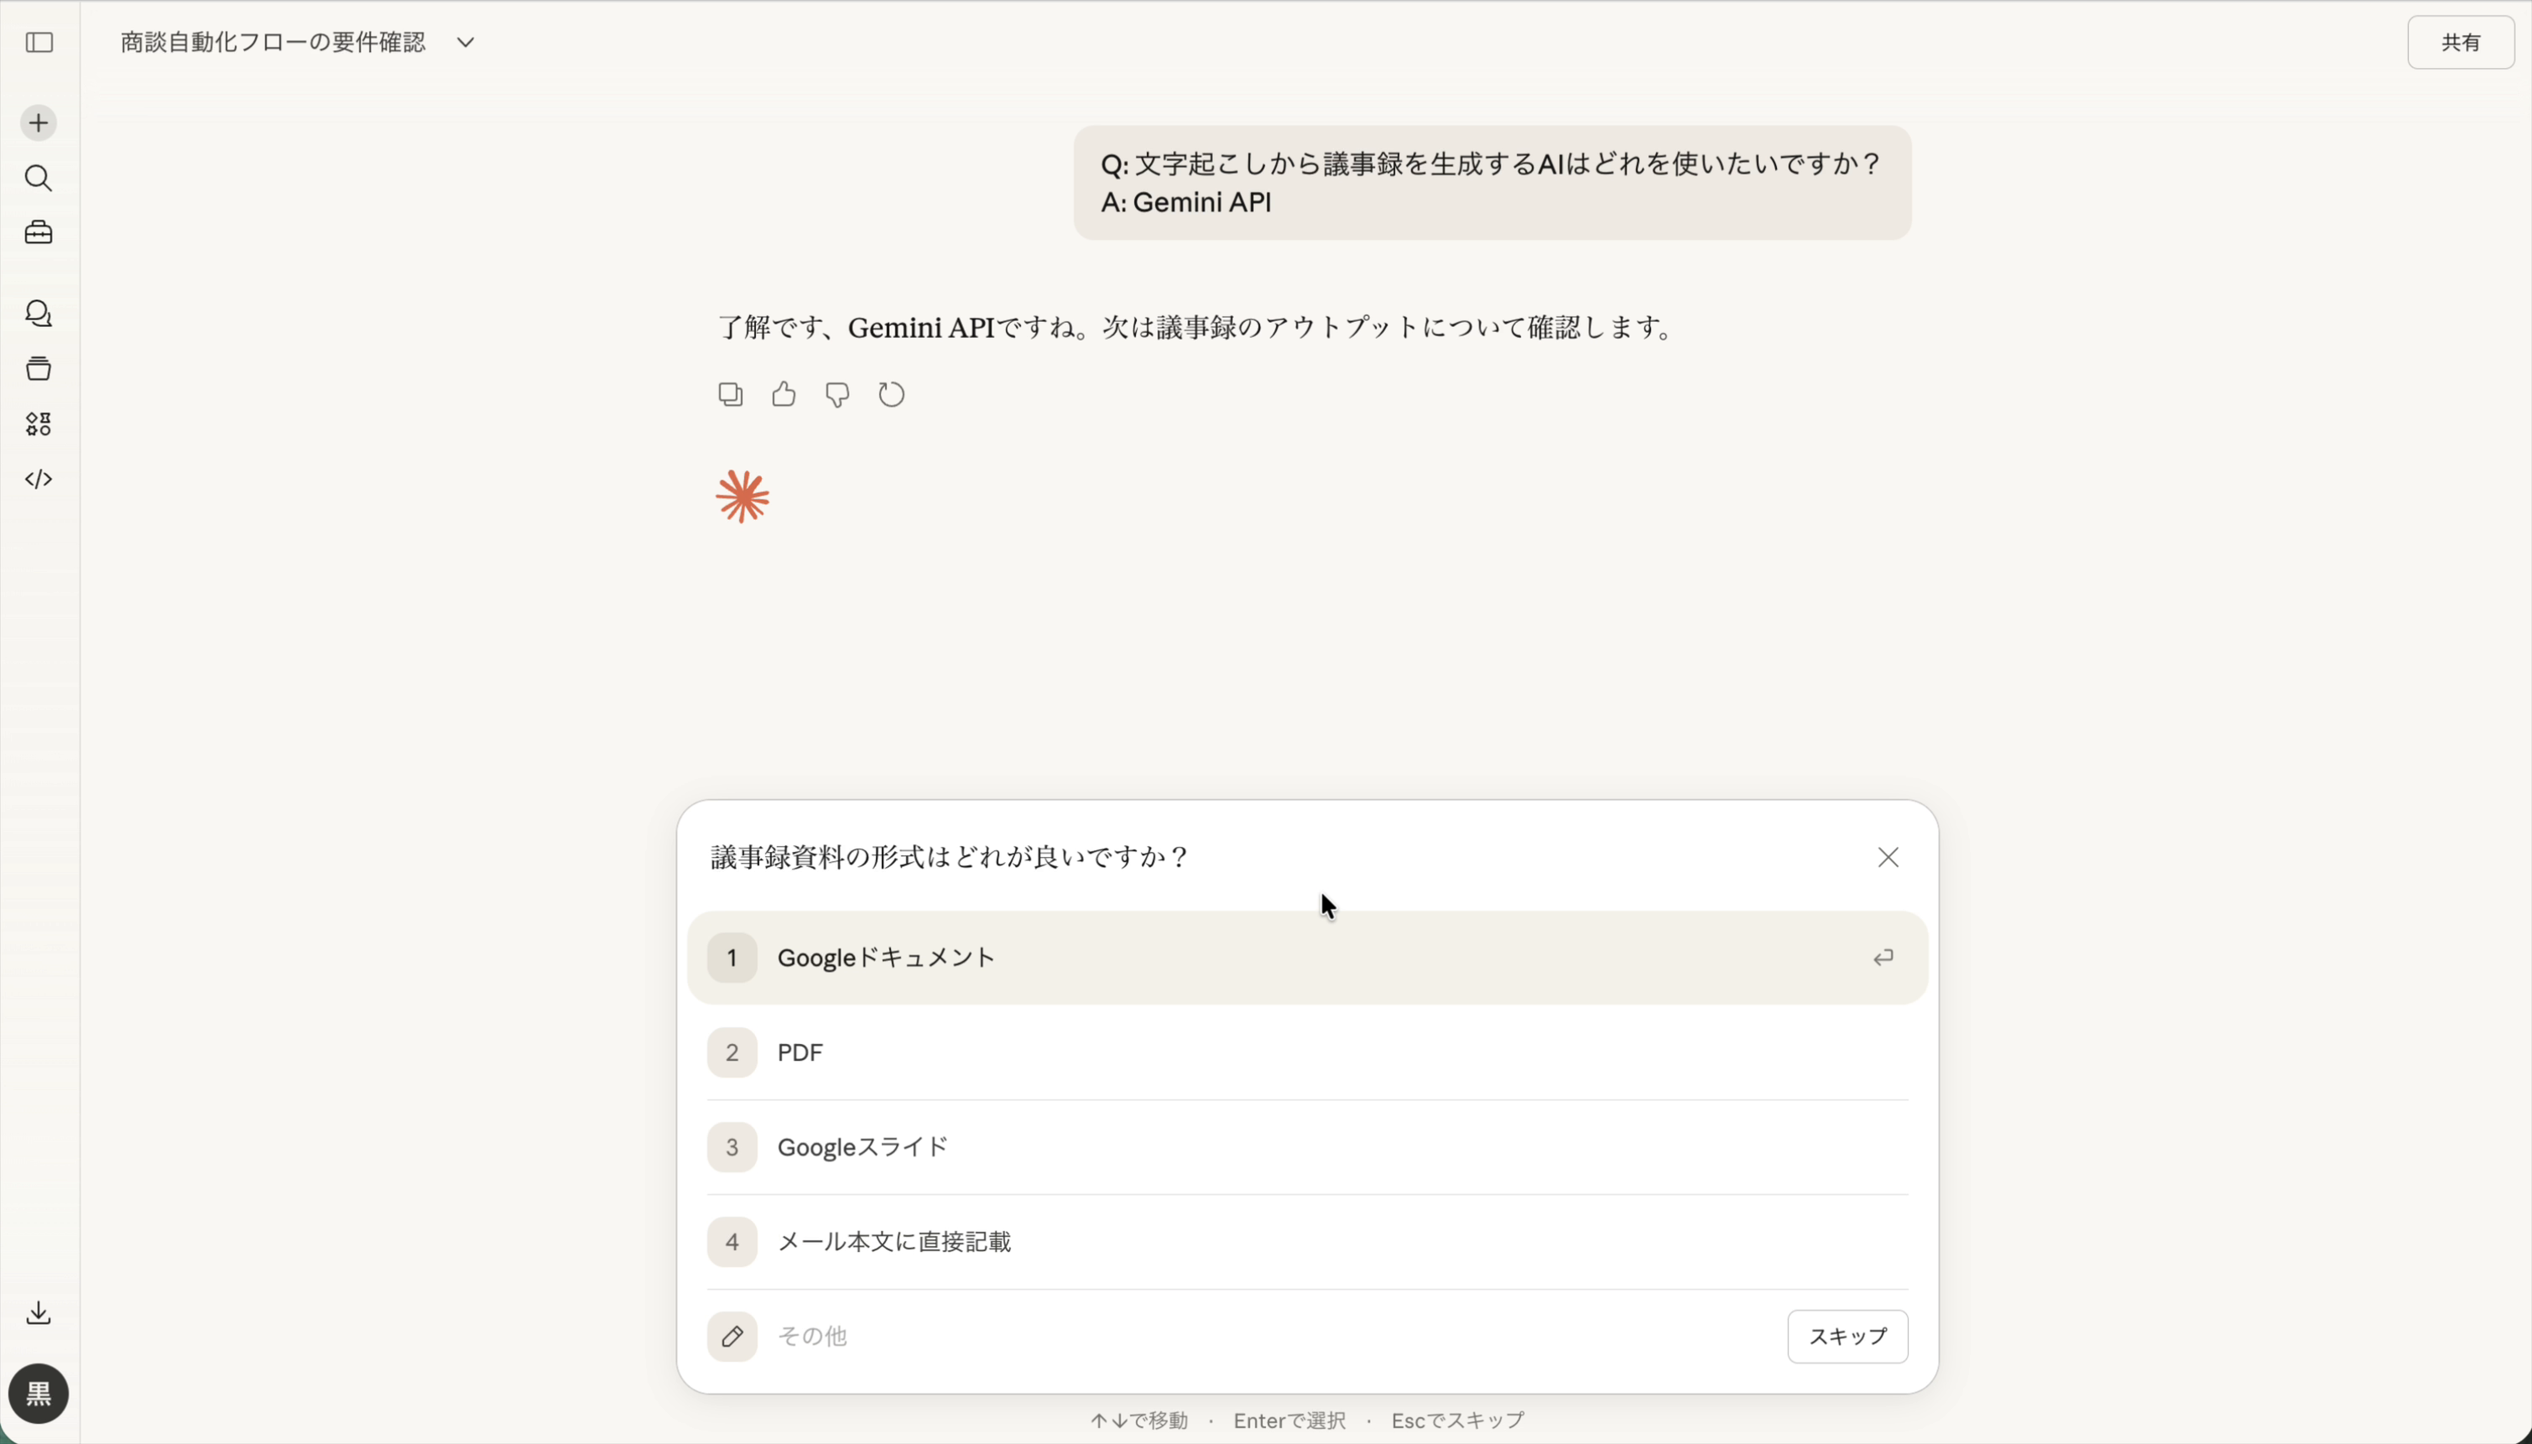Open the search function in the sidebar
The height and width of the screenshot is (1444, 2532).
point(39,179)
